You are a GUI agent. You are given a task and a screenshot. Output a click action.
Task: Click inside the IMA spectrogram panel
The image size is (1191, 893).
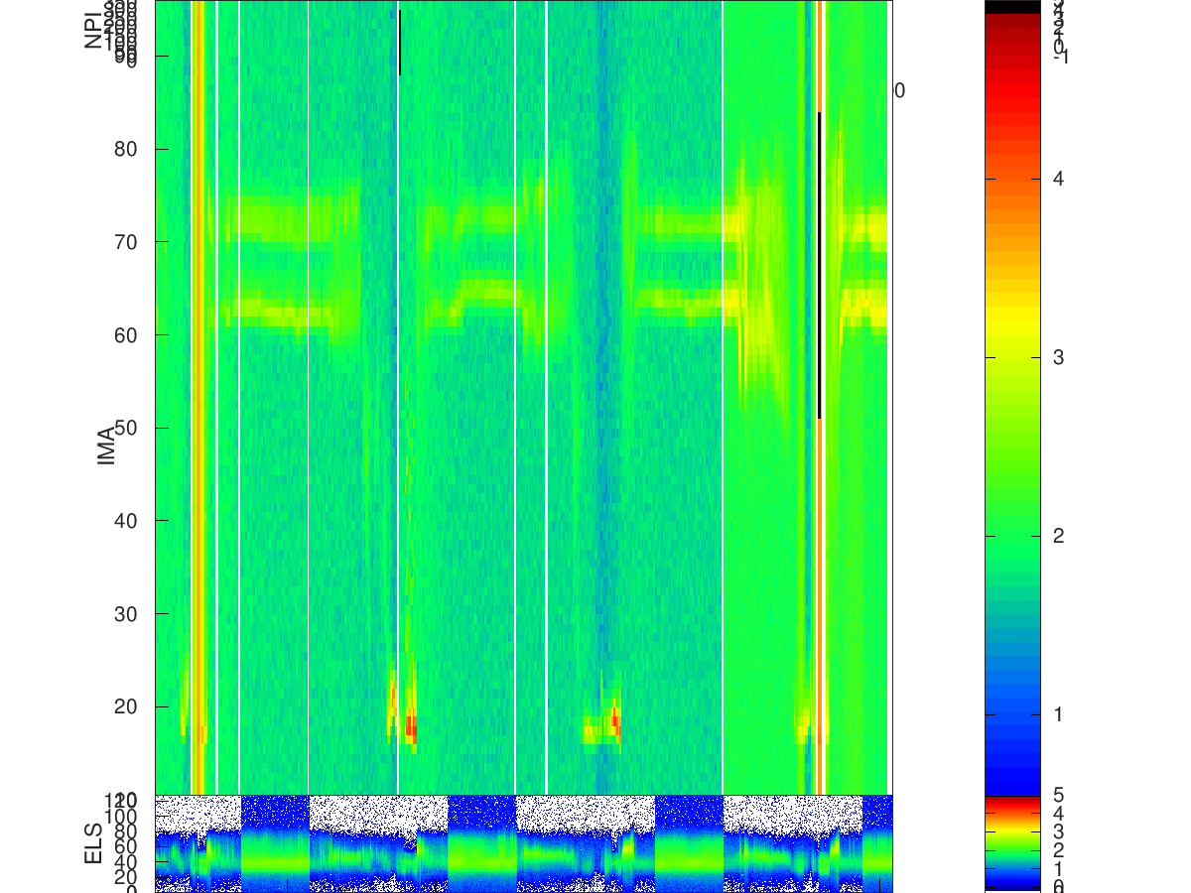523,397
